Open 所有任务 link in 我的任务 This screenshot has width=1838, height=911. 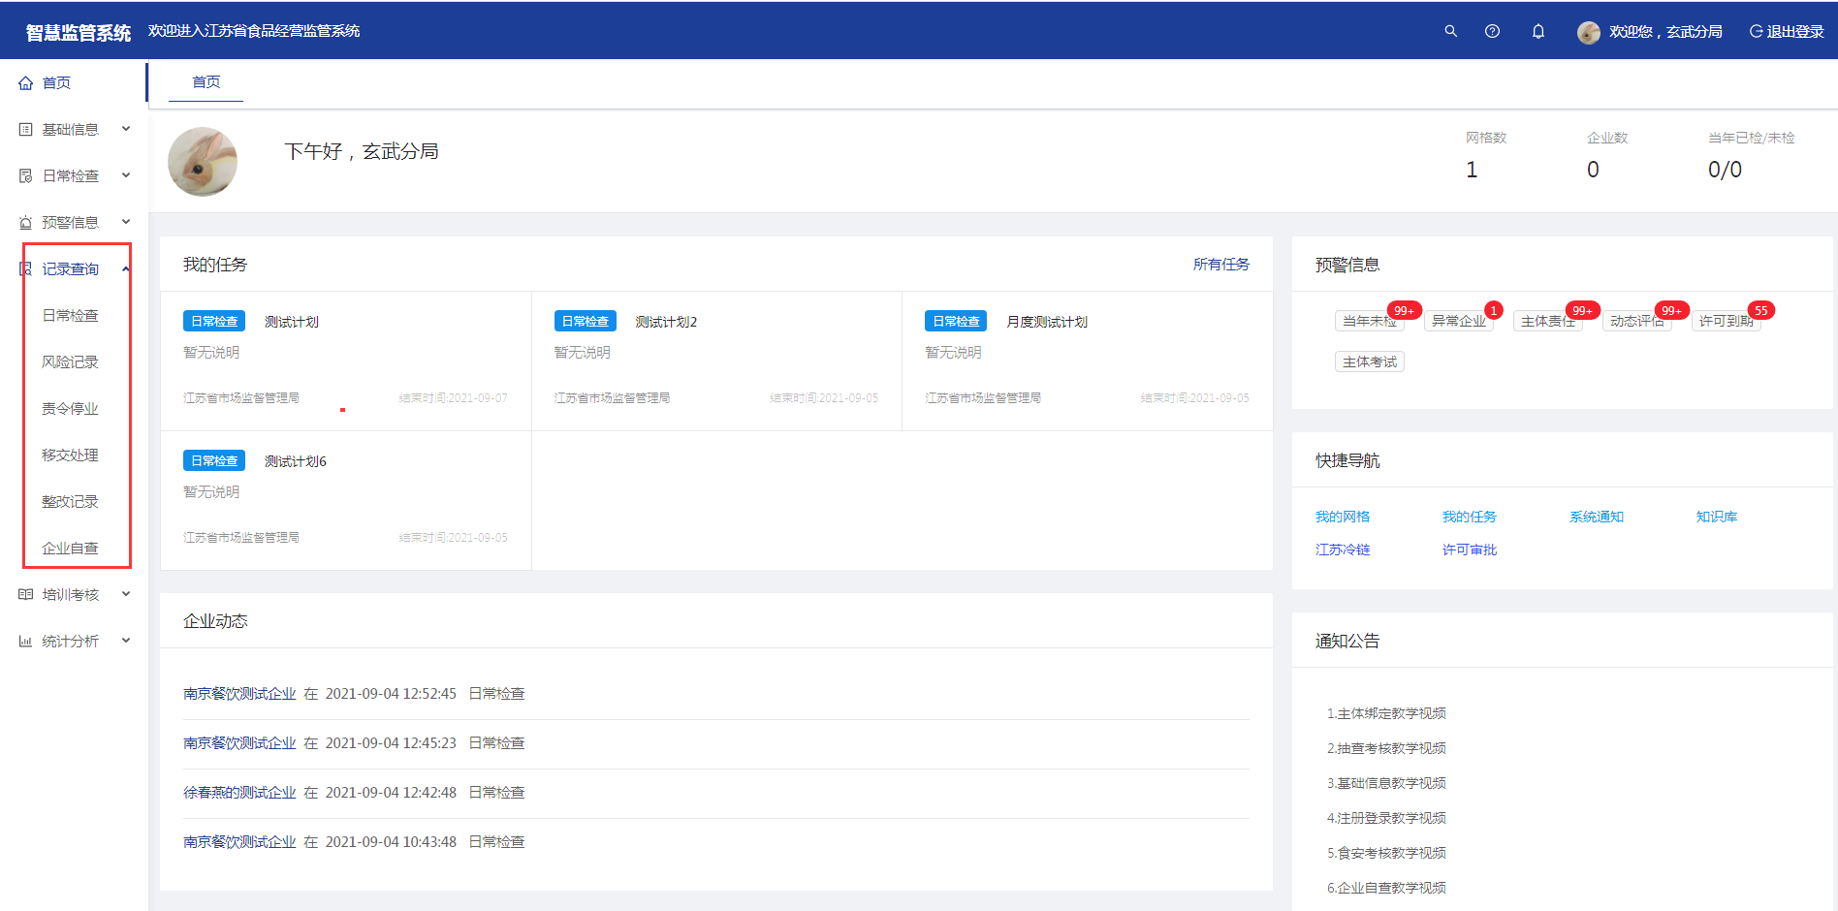(x=1220, y=265)
